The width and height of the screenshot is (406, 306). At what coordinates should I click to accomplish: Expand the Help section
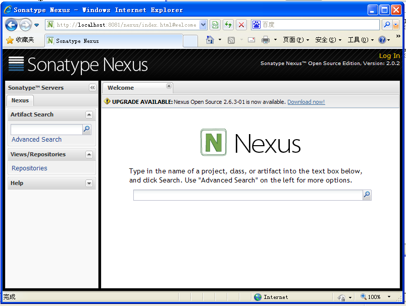(x=89, y=183)
